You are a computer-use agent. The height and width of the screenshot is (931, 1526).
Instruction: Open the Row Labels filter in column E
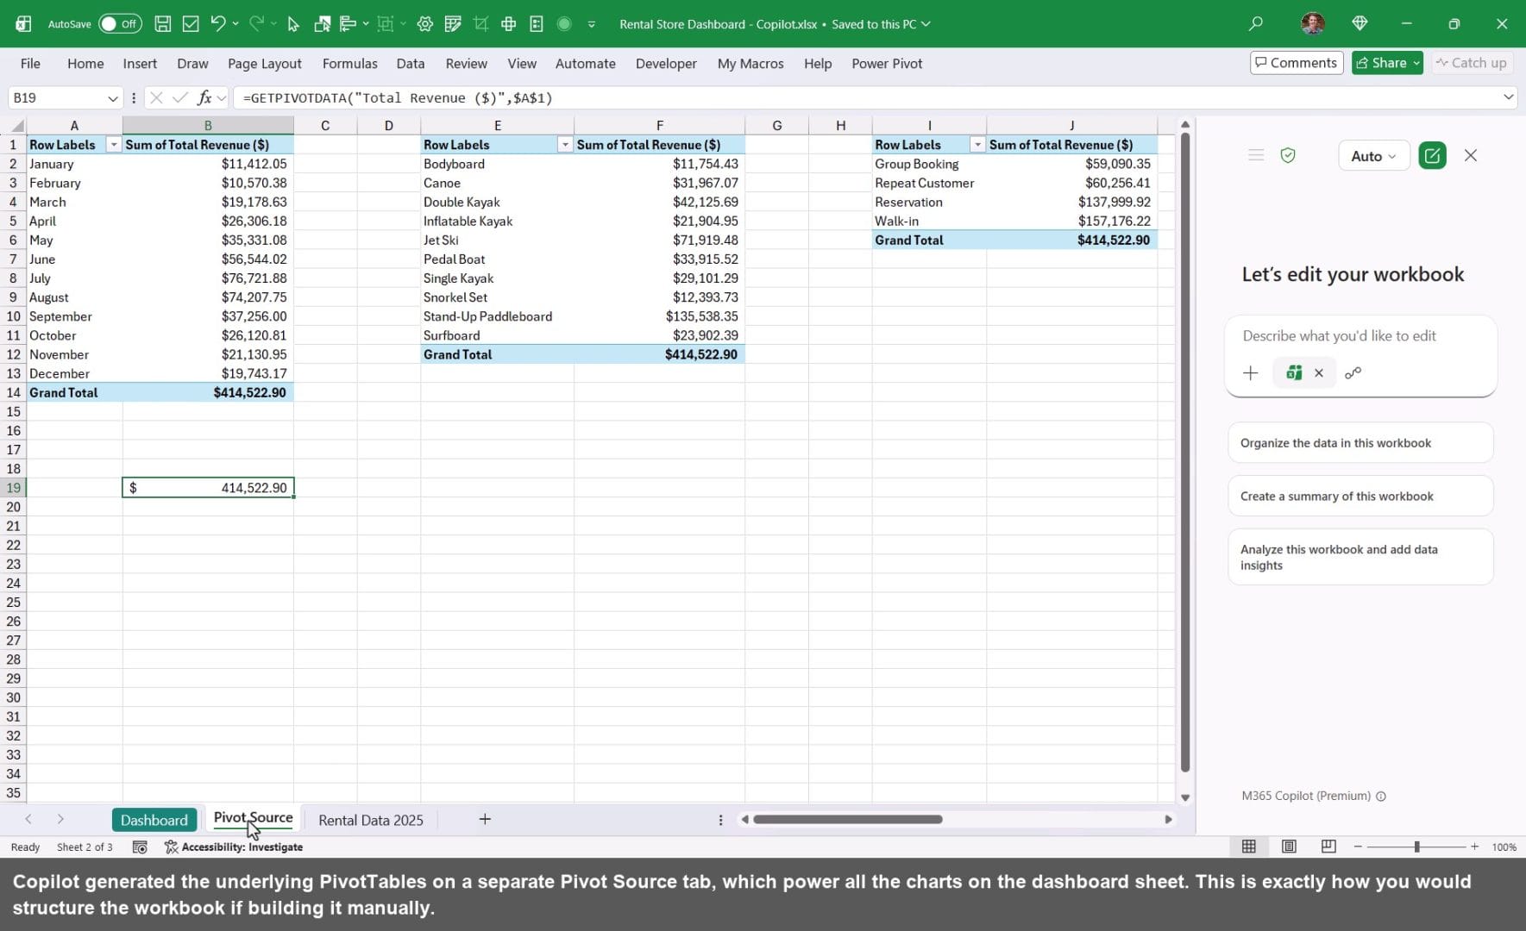point(565,145)
